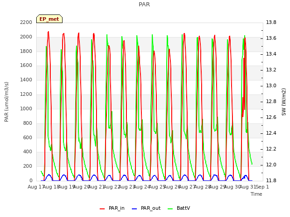Click the 13.8 right axis value

(271, 22)
